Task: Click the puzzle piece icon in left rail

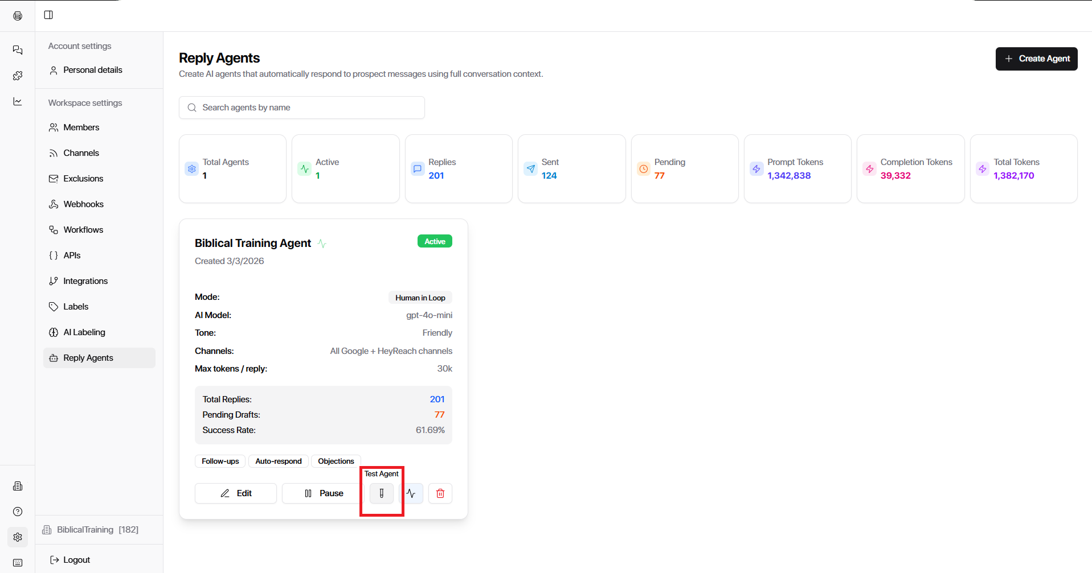Action: coord(18,76)
